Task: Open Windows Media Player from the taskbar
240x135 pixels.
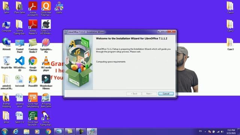Action: tap(37, 132)
